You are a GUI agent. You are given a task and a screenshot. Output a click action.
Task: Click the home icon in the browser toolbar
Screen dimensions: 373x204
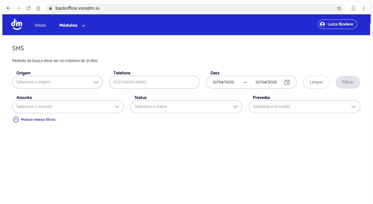click(38, 8)
